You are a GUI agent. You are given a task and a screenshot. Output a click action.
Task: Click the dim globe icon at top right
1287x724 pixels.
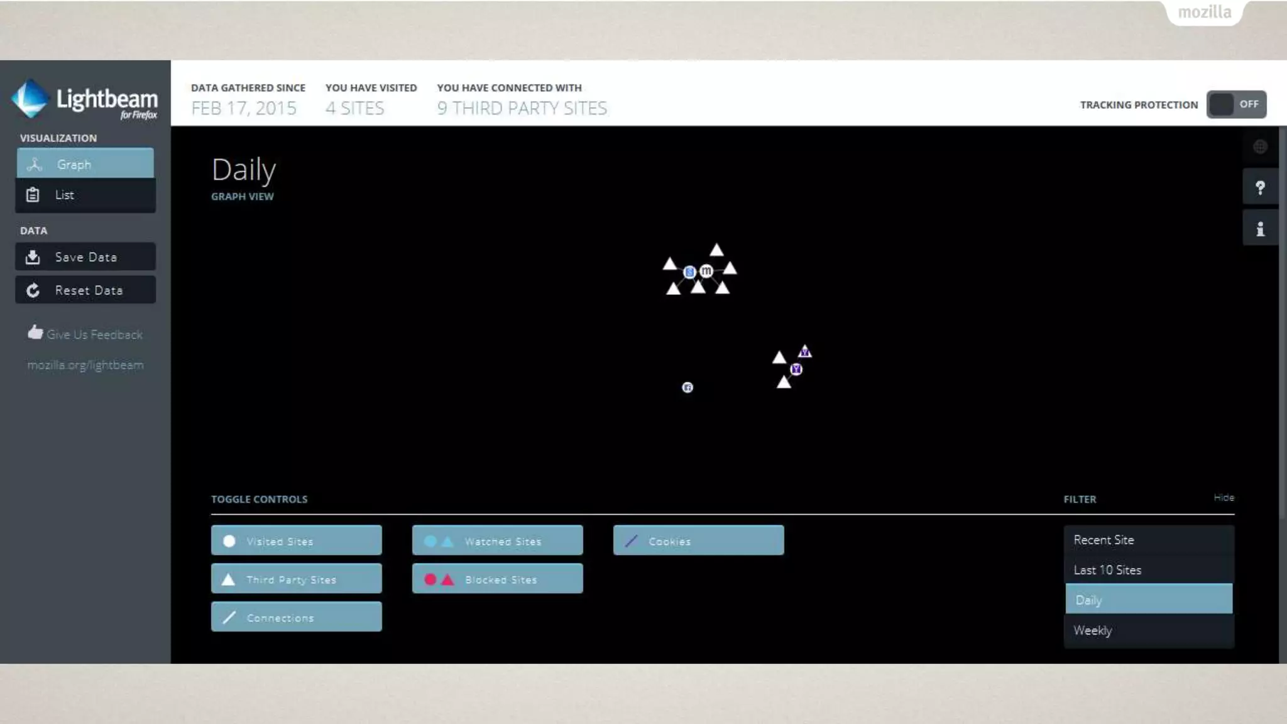1260,147
